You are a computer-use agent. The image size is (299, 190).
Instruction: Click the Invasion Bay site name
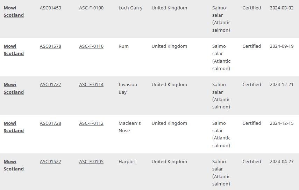coord(128,88)
